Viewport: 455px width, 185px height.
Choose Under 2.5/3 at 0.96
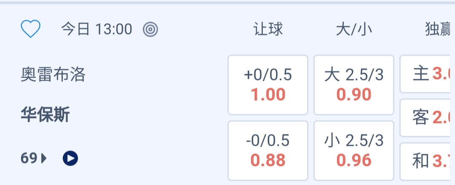pos(354,150)
